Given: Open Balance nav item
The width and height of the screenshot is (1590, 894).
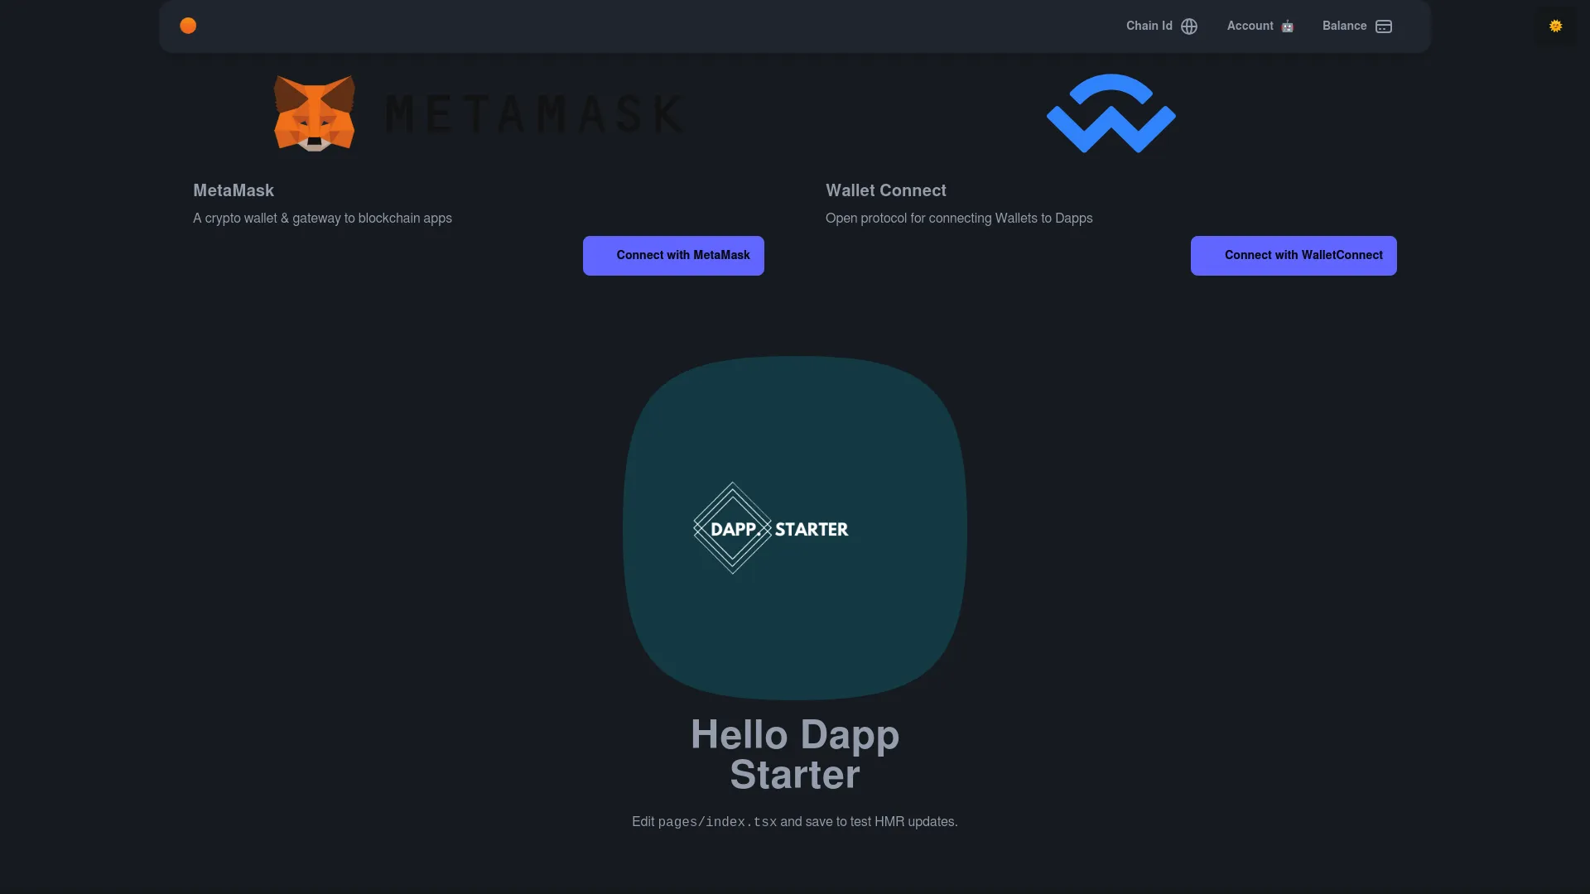Looking at the screenshot, I should [1357, 26].
